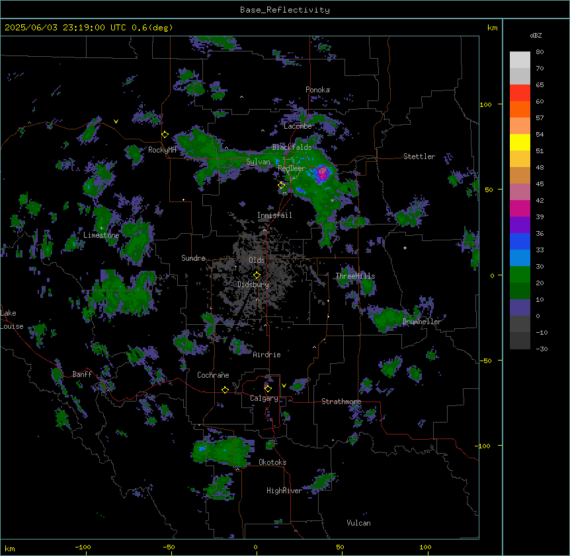The image size is (570, 556).
Task: Click the Limestone label
Action: 101,235
